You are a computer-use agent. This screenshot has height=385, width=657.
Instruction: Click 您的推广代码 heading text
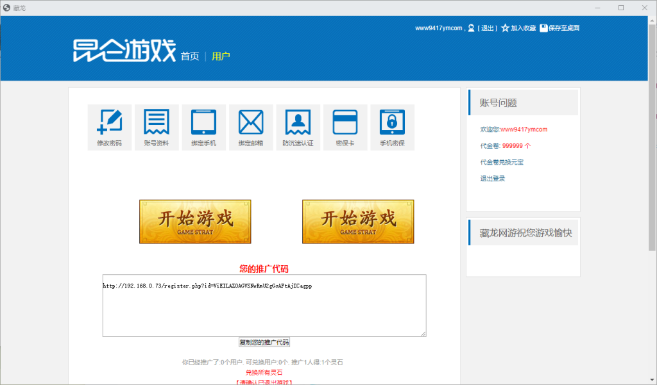(x=264, y=268)
